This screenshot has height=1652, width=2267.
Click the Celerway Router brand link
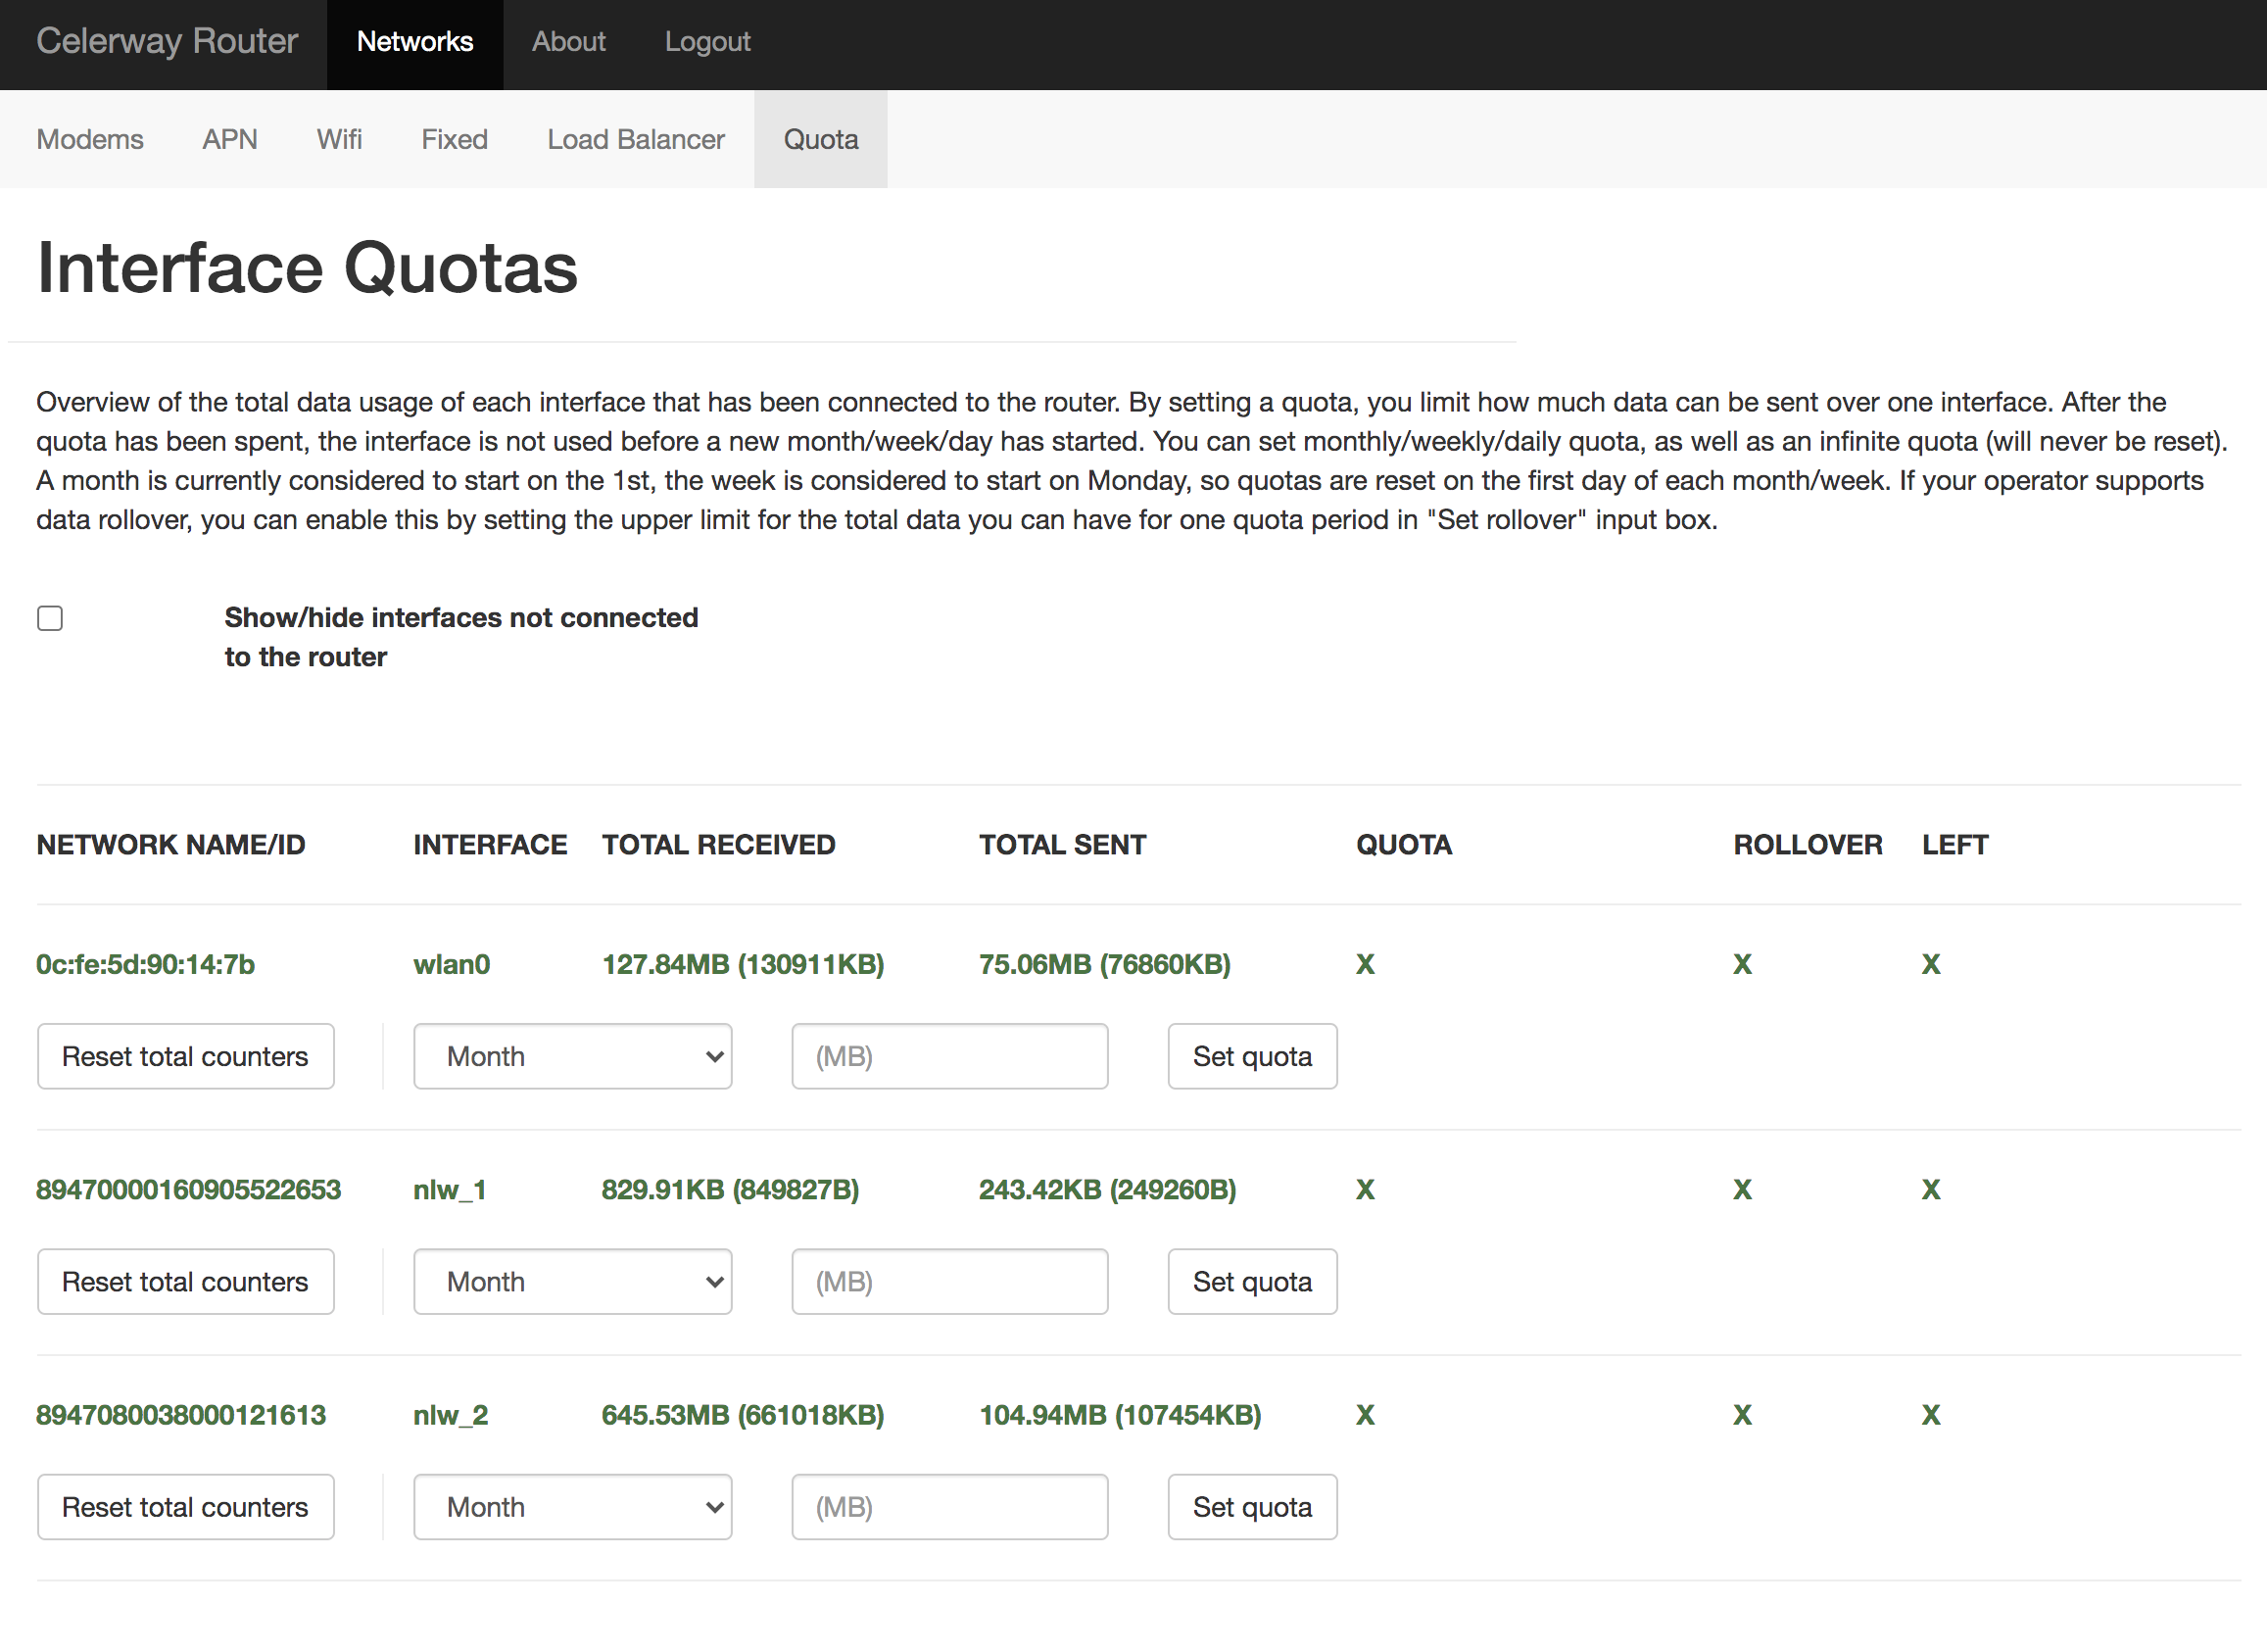pyautogui.click(x=167, y=42)
